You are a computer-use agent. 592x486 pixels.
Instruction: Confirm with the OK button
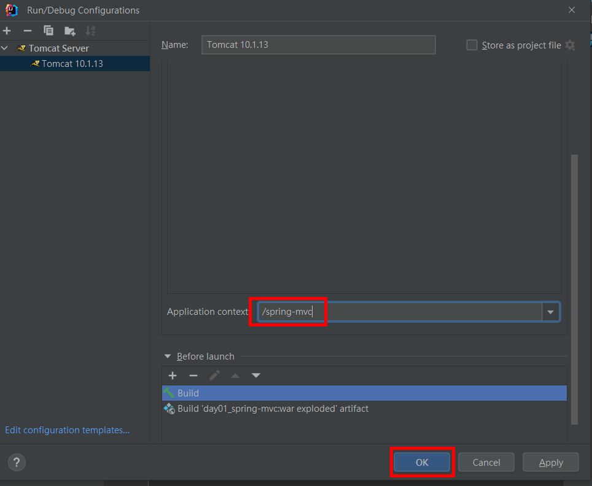tap(422, 462)
